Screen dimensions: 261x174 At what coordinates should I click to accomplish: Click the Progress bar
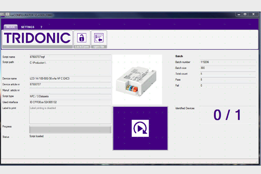[x=70, y=129]
